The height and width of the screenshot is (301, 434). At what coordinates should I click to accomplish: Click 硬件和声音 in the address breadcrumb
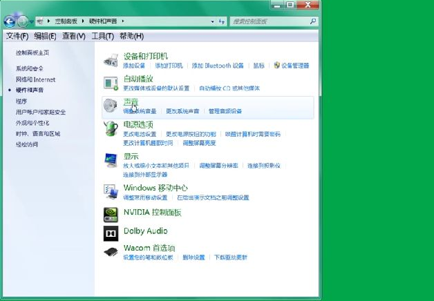point(103,21)
